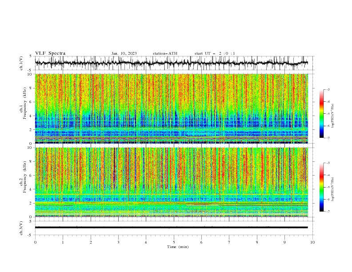Click the "-3" tick on ch.1 colorbar
The image size is (352, 272).
(x=328, y=89)
